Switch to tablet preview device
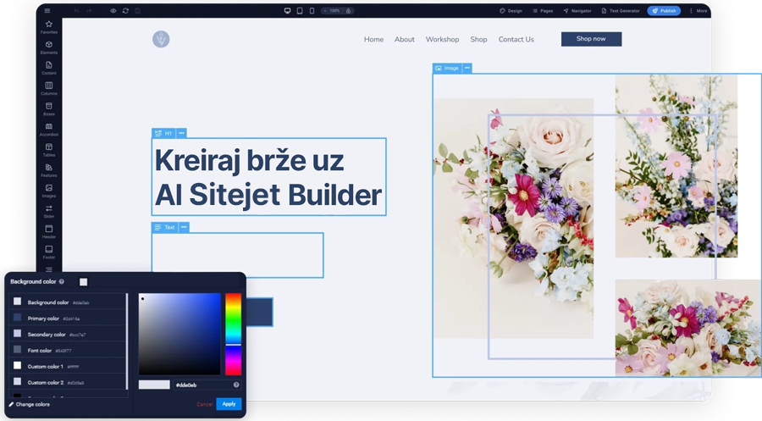Screen dimensions: 762x421 coord(300,11)
